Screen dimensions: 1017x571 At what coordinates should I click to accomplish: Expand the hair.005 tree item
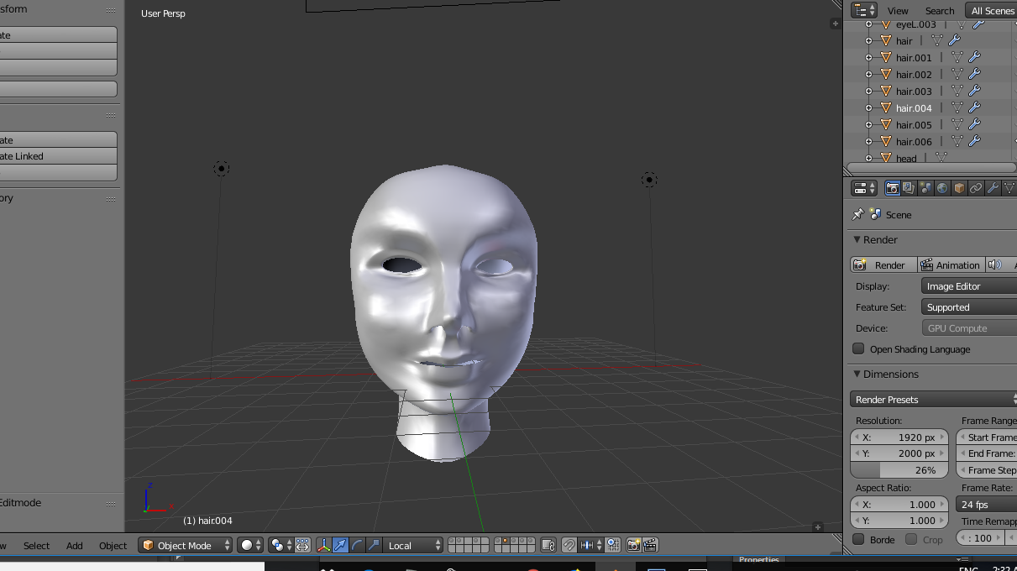click(x=868, y=124)
